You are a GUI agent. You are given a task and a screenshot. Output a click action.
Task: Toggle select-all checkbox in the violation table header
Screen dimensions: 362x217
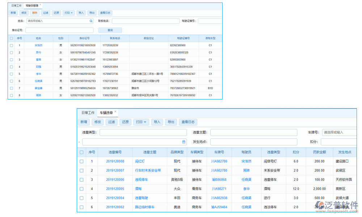(x=81, y=152)
